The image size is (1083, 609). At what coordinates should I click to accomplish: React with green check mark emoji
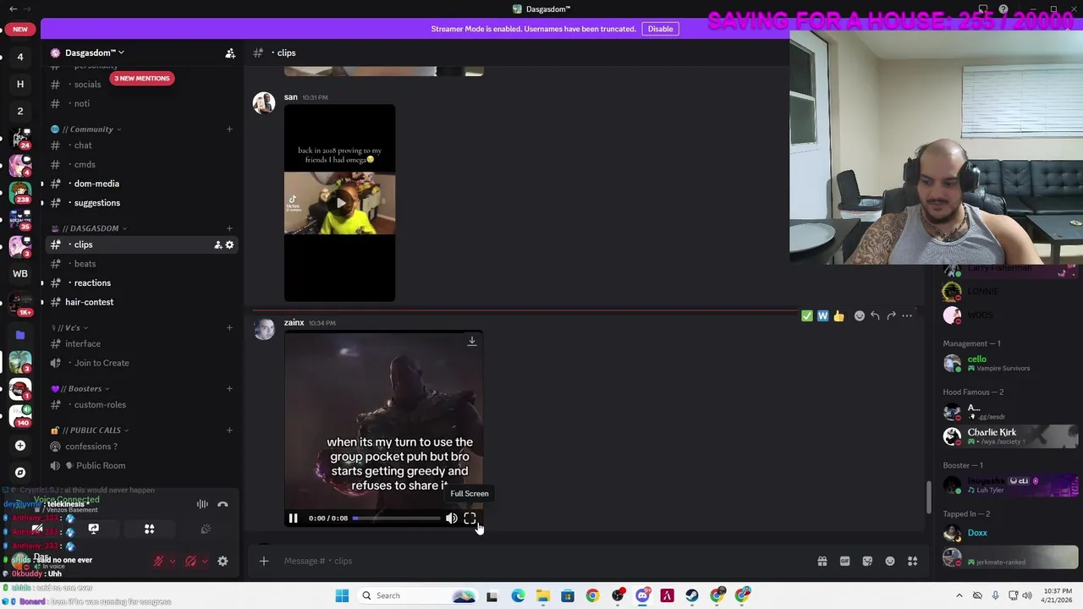(807, 315)
